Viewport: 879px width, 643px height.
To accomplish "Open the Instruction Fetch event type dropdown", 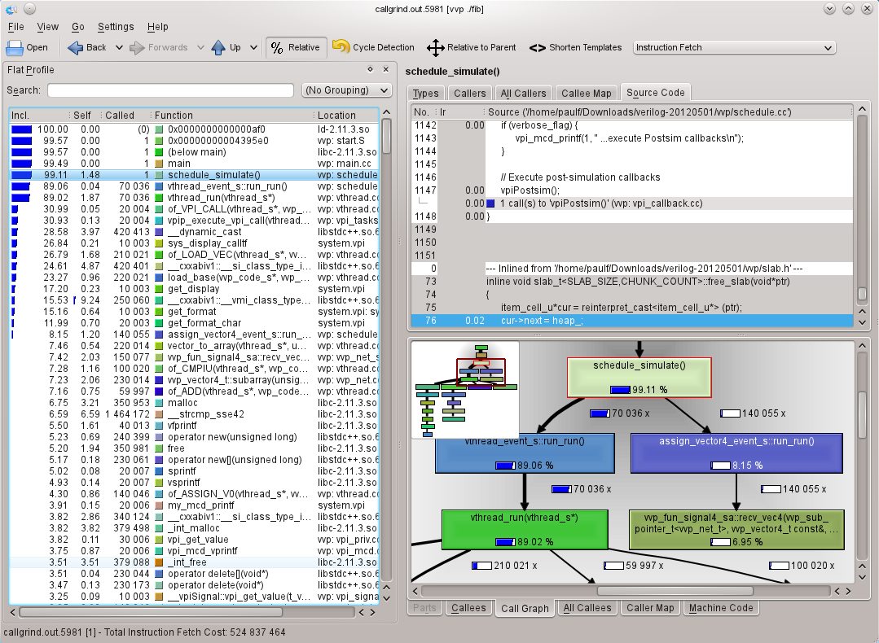I will (x=734, y=47).
